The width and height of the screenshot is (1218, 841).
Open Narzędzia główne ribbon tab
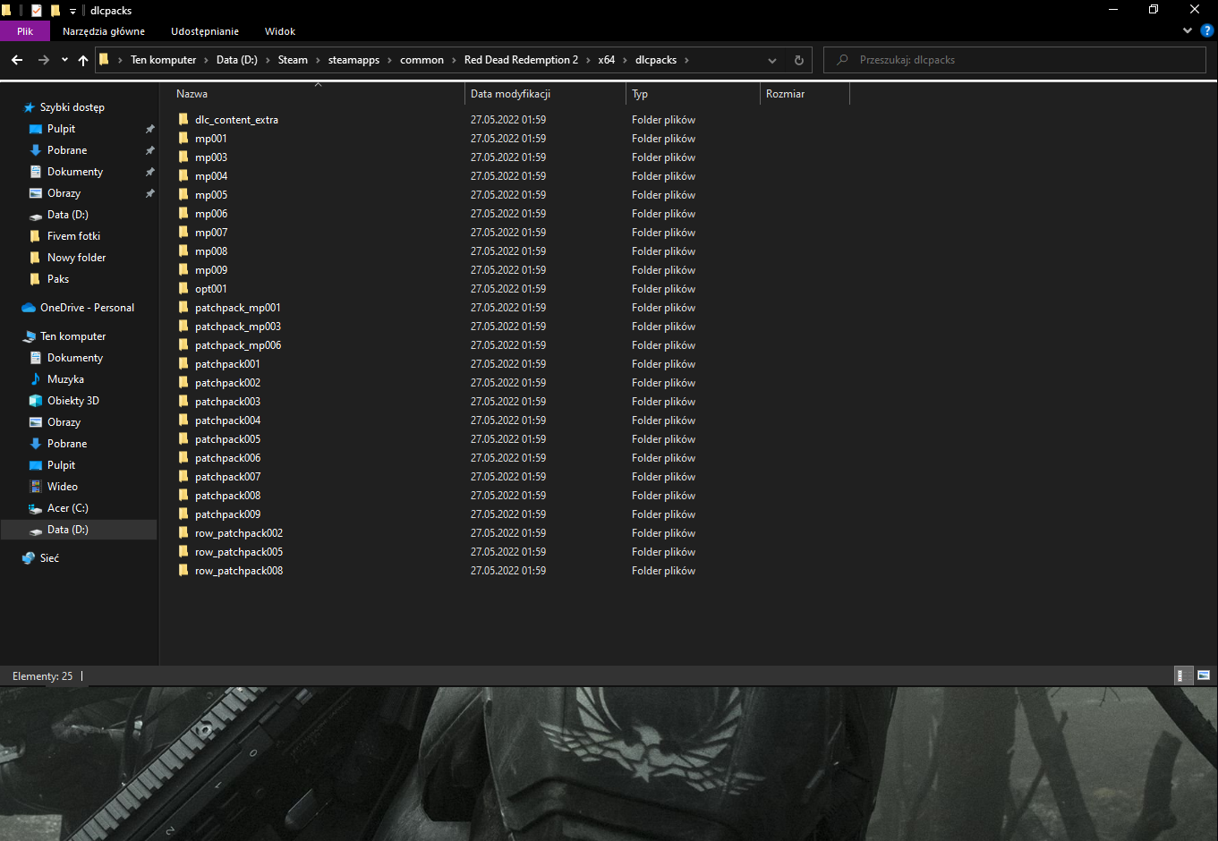click(104, 31)
